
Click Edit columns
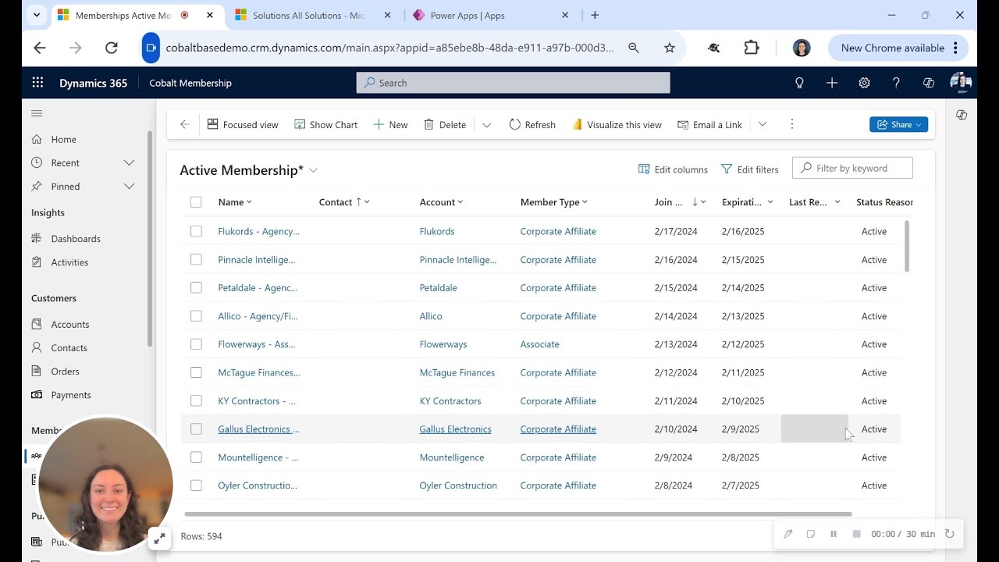pos(673,169)
